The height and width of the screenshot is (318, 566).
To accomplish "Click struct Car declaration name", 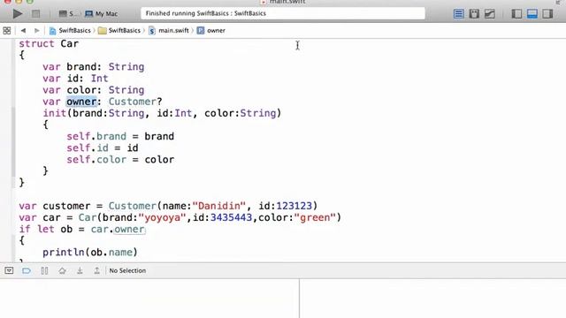I will click(69, 43).
